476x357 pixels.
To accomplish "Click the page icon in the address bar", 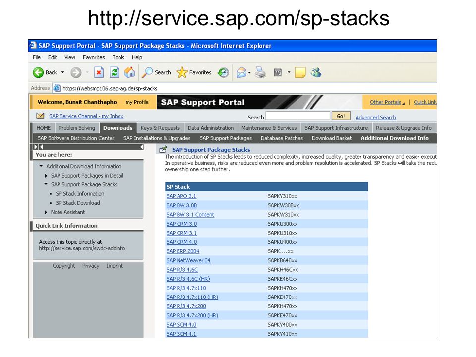I will 57,88.
